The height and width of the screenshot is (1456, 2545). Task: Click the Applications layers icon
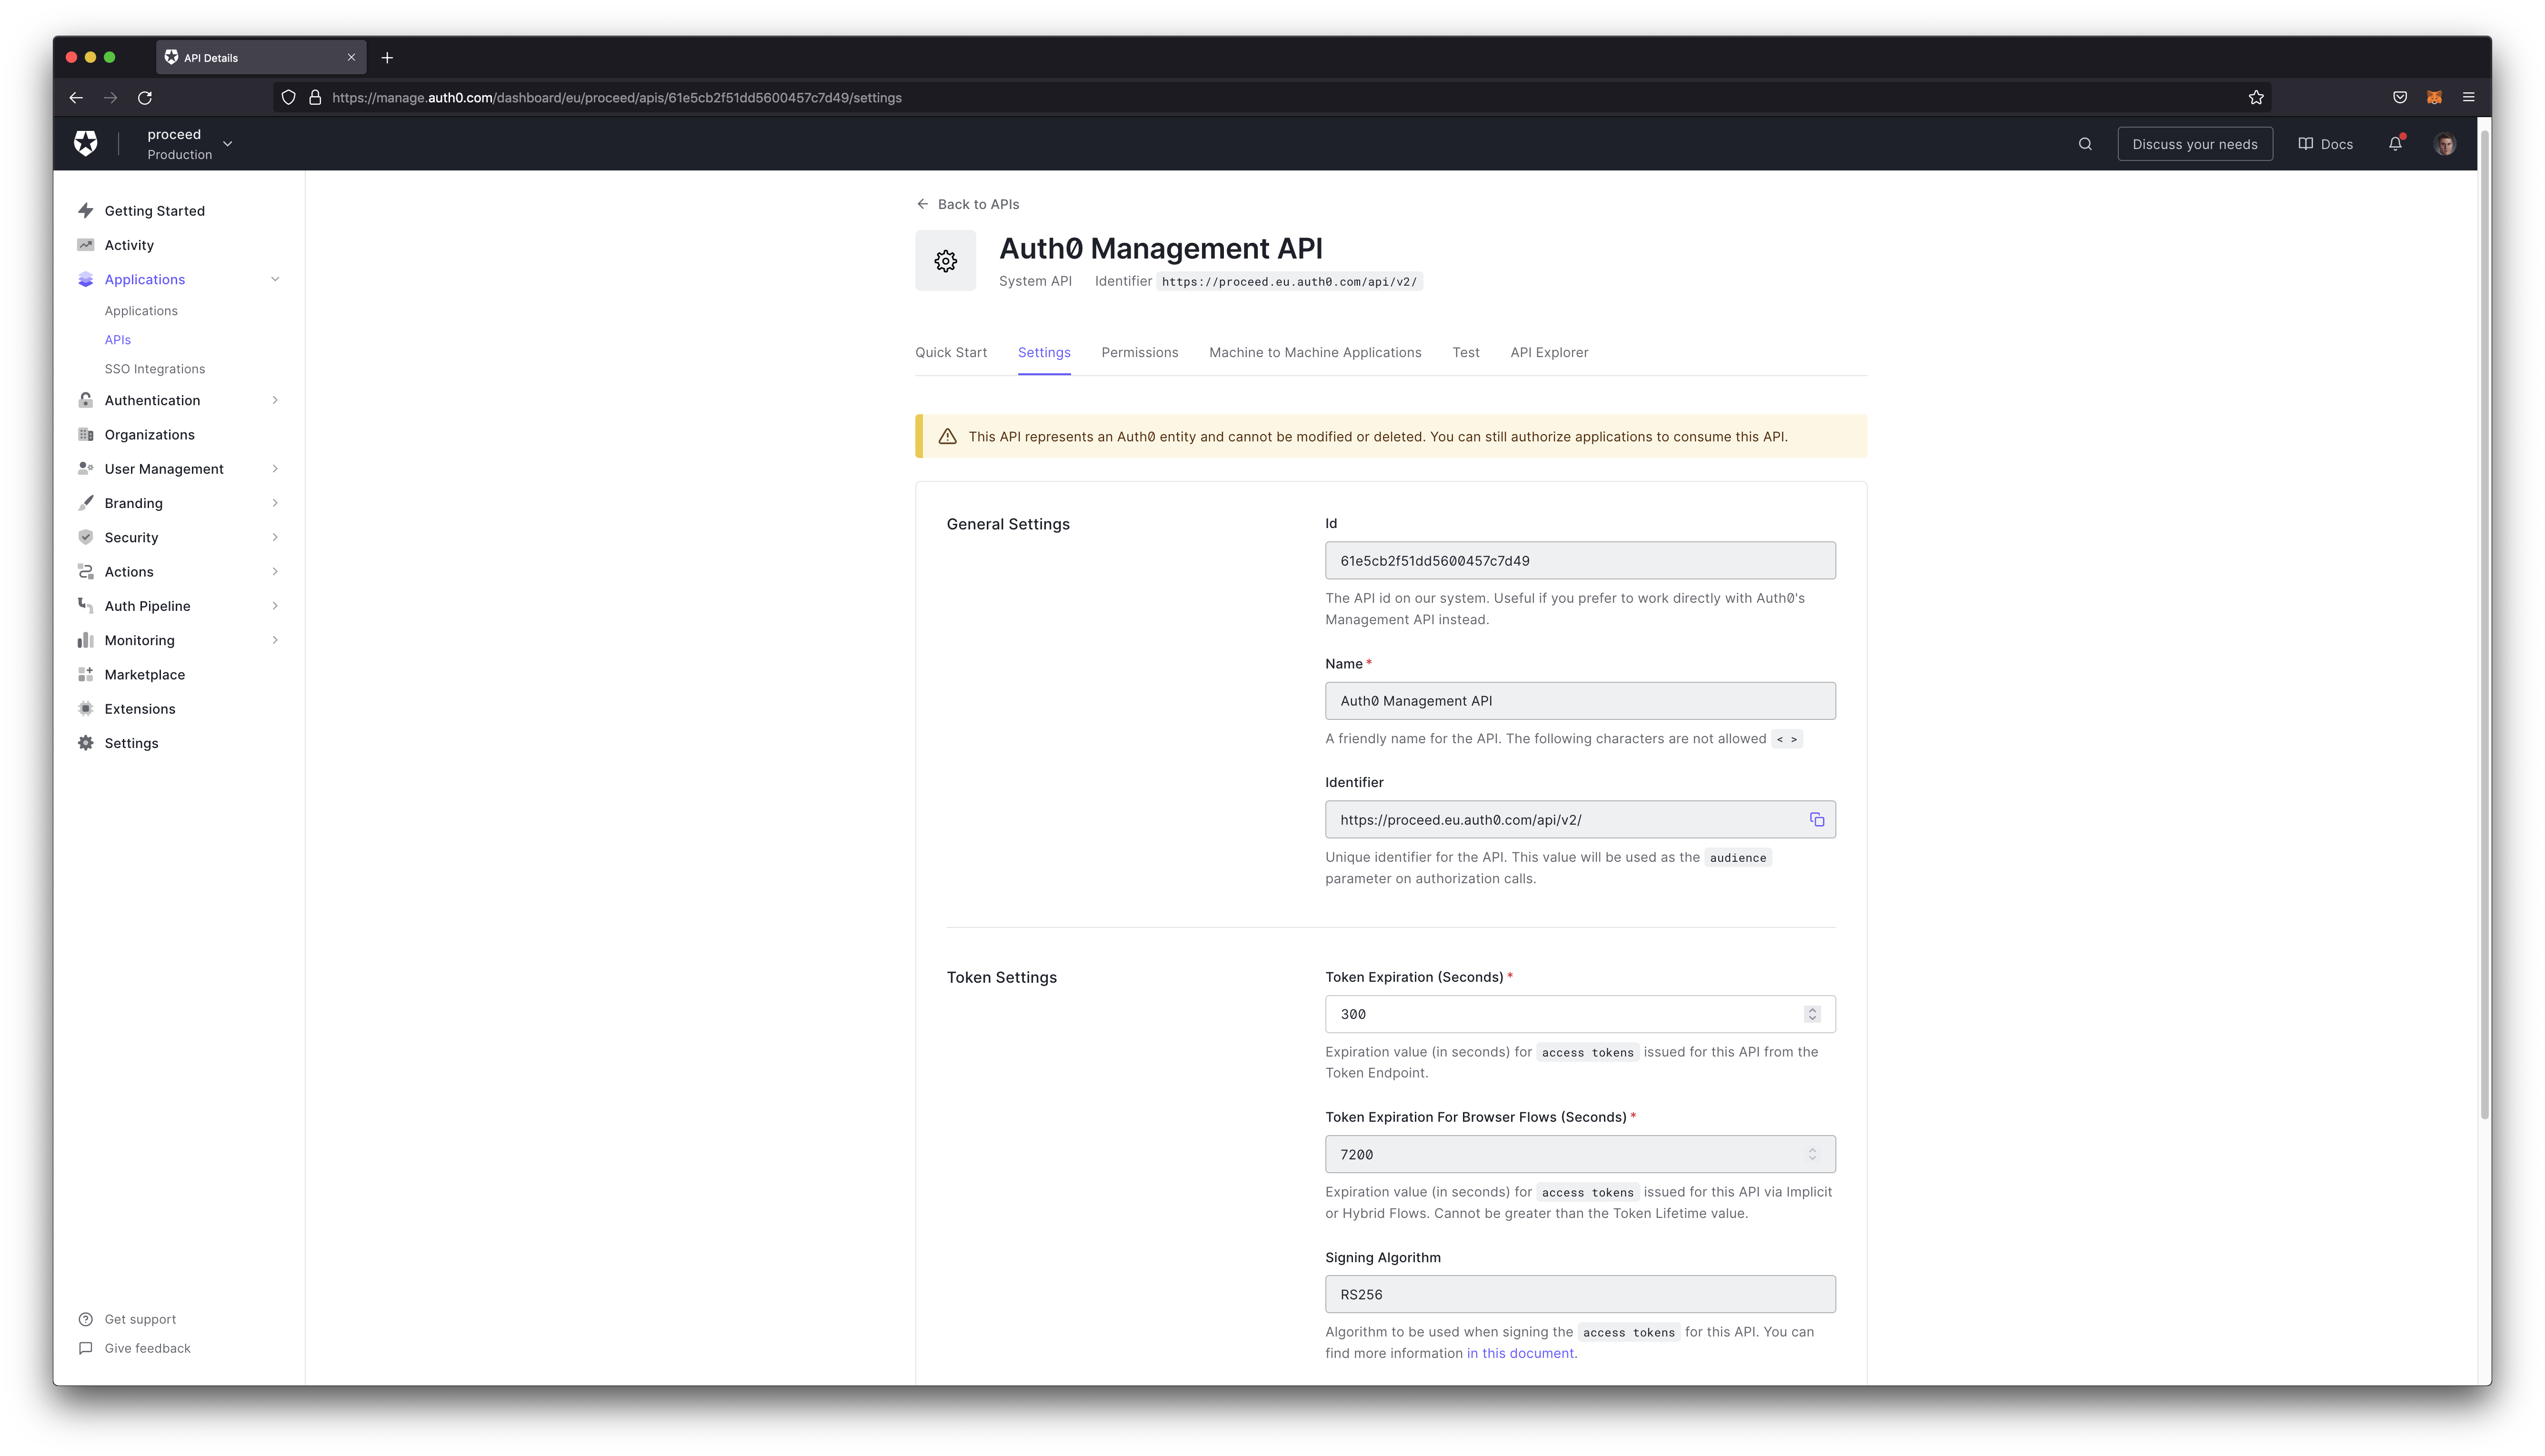click(86, 280)
